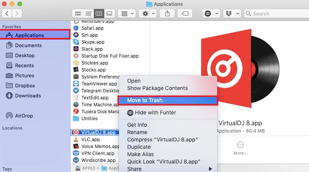Click the More... button in preview pane
Viewport: 309px width, 172px height.
coord(240,148)
